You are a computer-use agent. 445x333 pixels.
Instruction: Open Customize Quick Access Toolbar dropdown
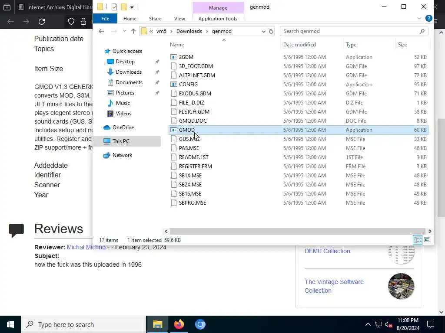(132, 7)
